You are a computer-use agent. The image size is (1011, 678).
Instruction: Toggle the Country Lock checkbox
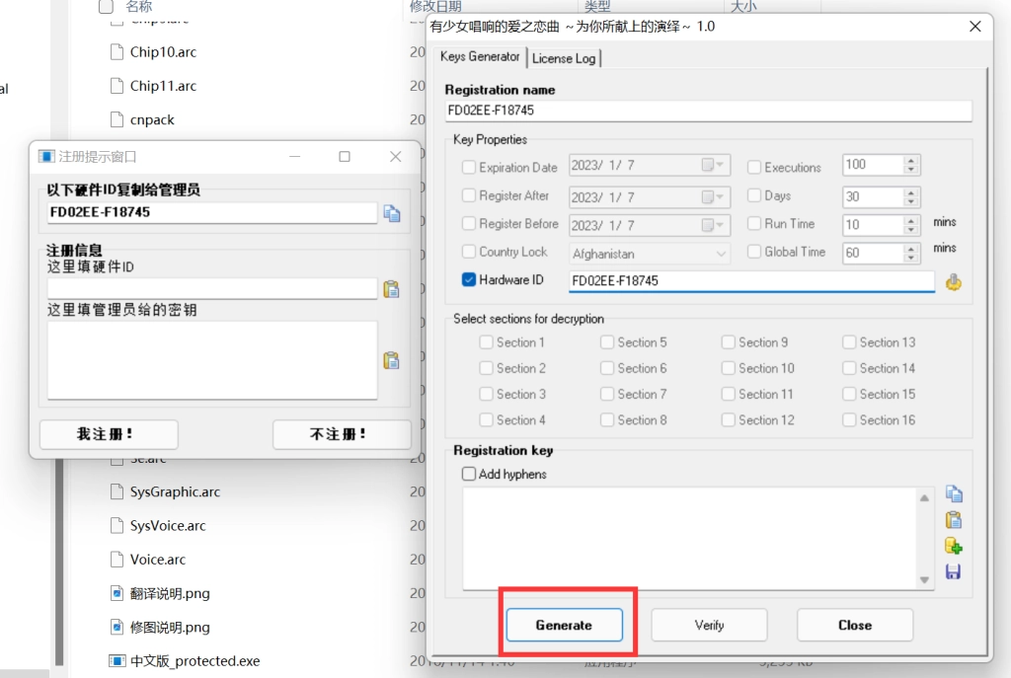click(469, 252)
